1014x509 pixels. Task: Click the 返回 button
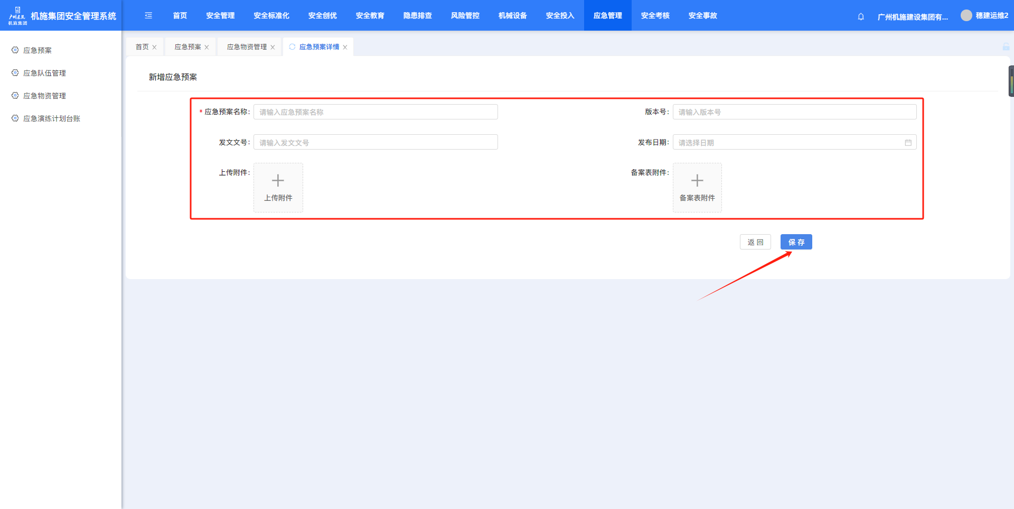point(755,242)
